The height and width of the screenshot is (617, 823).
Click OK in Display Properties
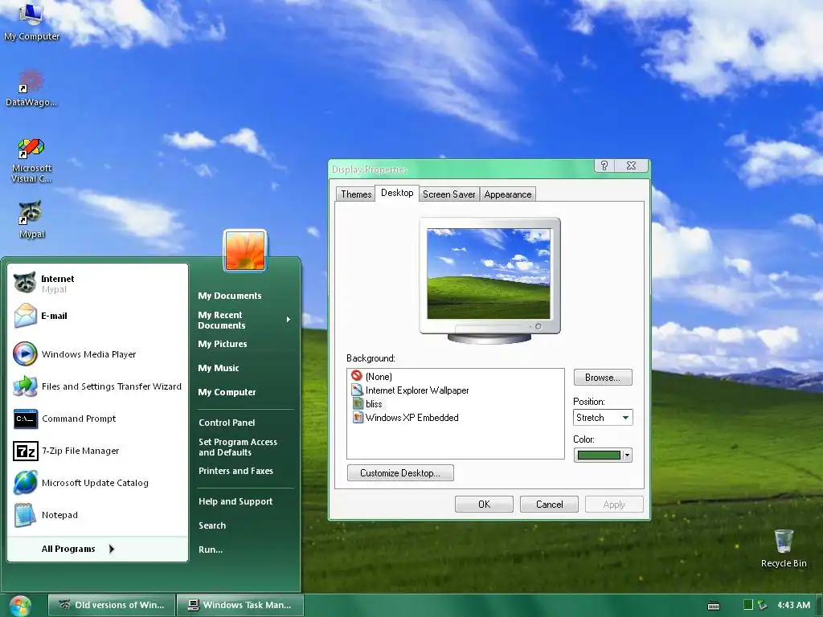(484, 505)
